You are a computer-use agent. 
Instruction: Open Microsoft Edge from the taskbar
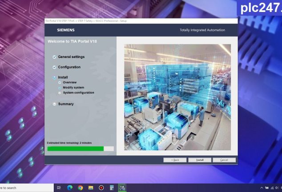70,188
